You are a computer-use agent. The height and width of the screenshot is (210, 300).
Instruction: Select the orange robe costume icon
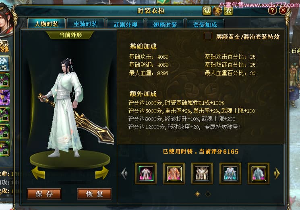[174, 173]
